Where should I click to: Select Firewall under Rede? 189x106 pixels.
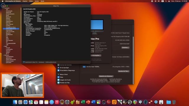coord(8,48)
